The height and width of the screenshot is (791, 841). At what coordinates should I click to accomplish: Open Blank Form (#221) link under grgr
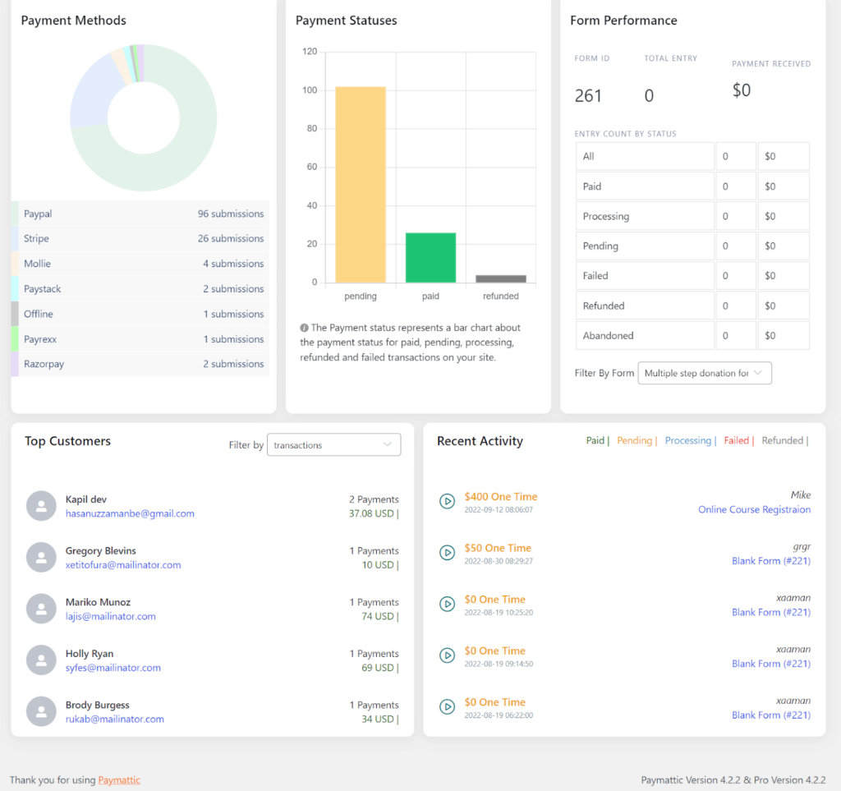pos(771,561)
